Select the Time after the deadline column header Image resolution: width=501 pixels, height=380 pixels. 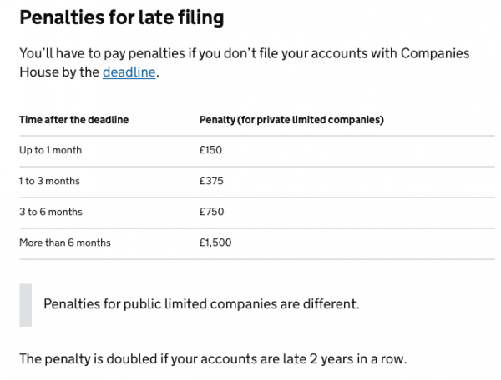(74, 120)
